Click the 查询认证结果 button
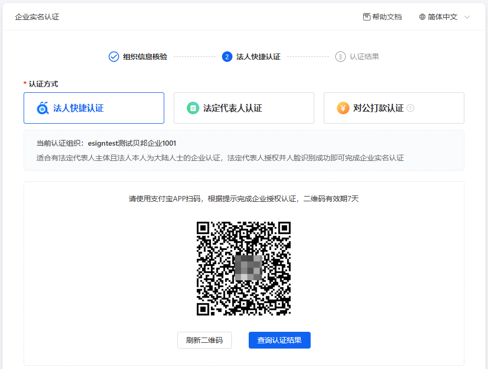This screenshot has width=488, height=369. (279, 340)
